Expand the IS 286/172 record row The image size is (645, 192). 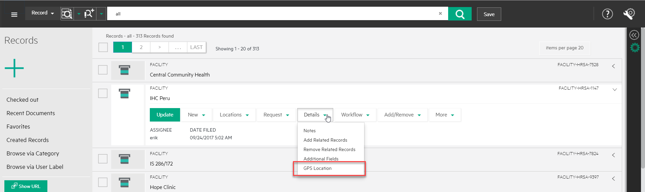point(613,155)
